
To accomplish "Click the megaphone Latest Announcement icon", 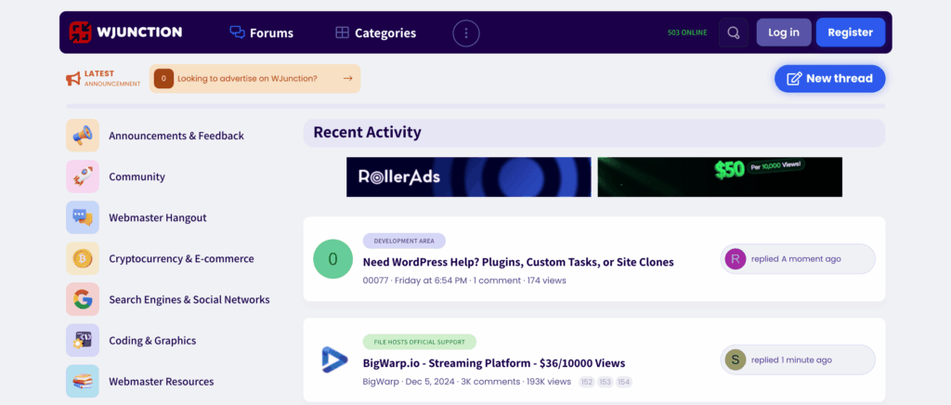I will (73, 79).
